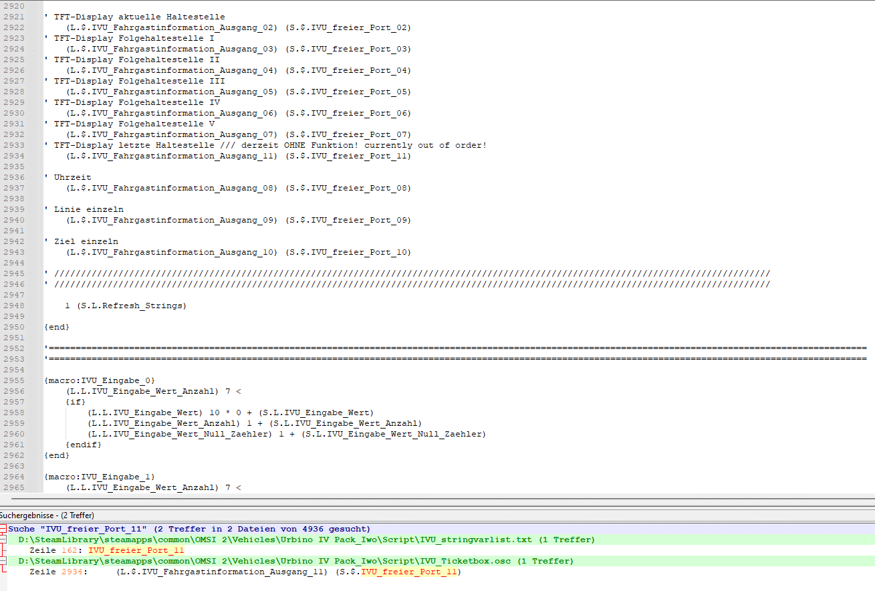This screenshot has height=591, width=875.
Task: Place cursor on {macro:IVU_Eingabe_0} line
Action: (100, 380)
